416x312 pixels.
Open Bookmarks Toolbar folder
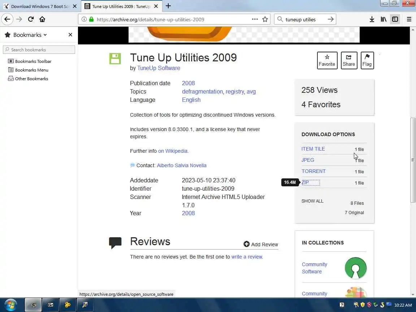pos(30,61)
